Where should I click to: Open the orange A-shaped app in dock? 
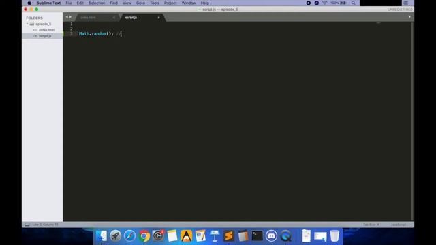[186, 236]
